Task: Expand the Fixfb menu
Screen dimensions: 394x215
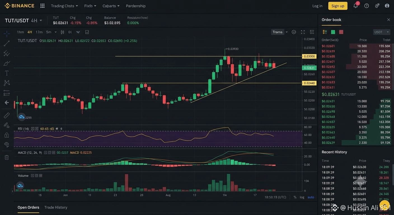Action: 90,6
